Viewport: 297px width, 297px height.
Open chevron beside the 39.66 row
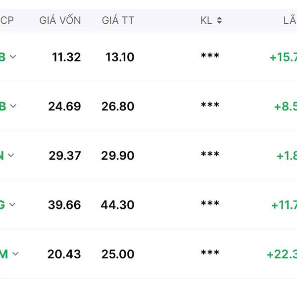[x=12, y=204]
